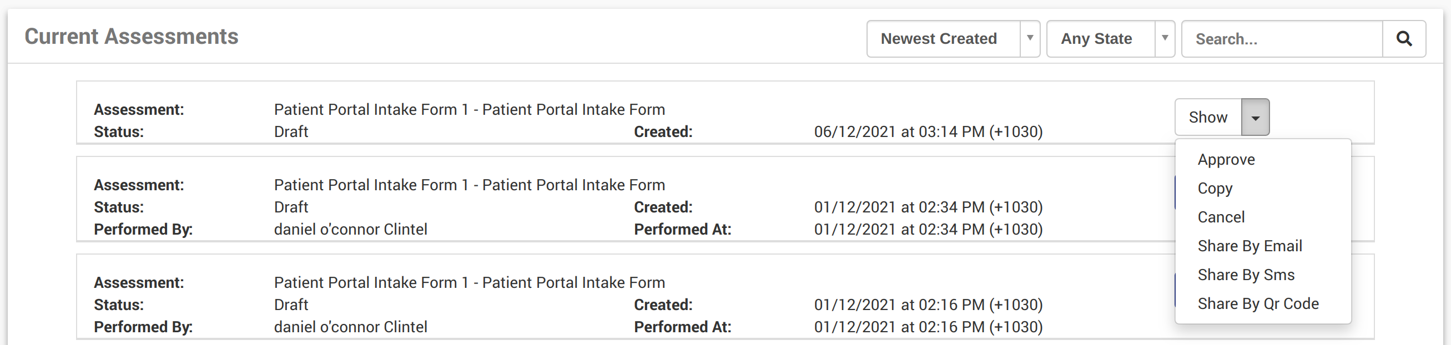Screen dimensions: 1451x345
Task: Click performer name on the 02:16 PM assessment
Action: 350,327
